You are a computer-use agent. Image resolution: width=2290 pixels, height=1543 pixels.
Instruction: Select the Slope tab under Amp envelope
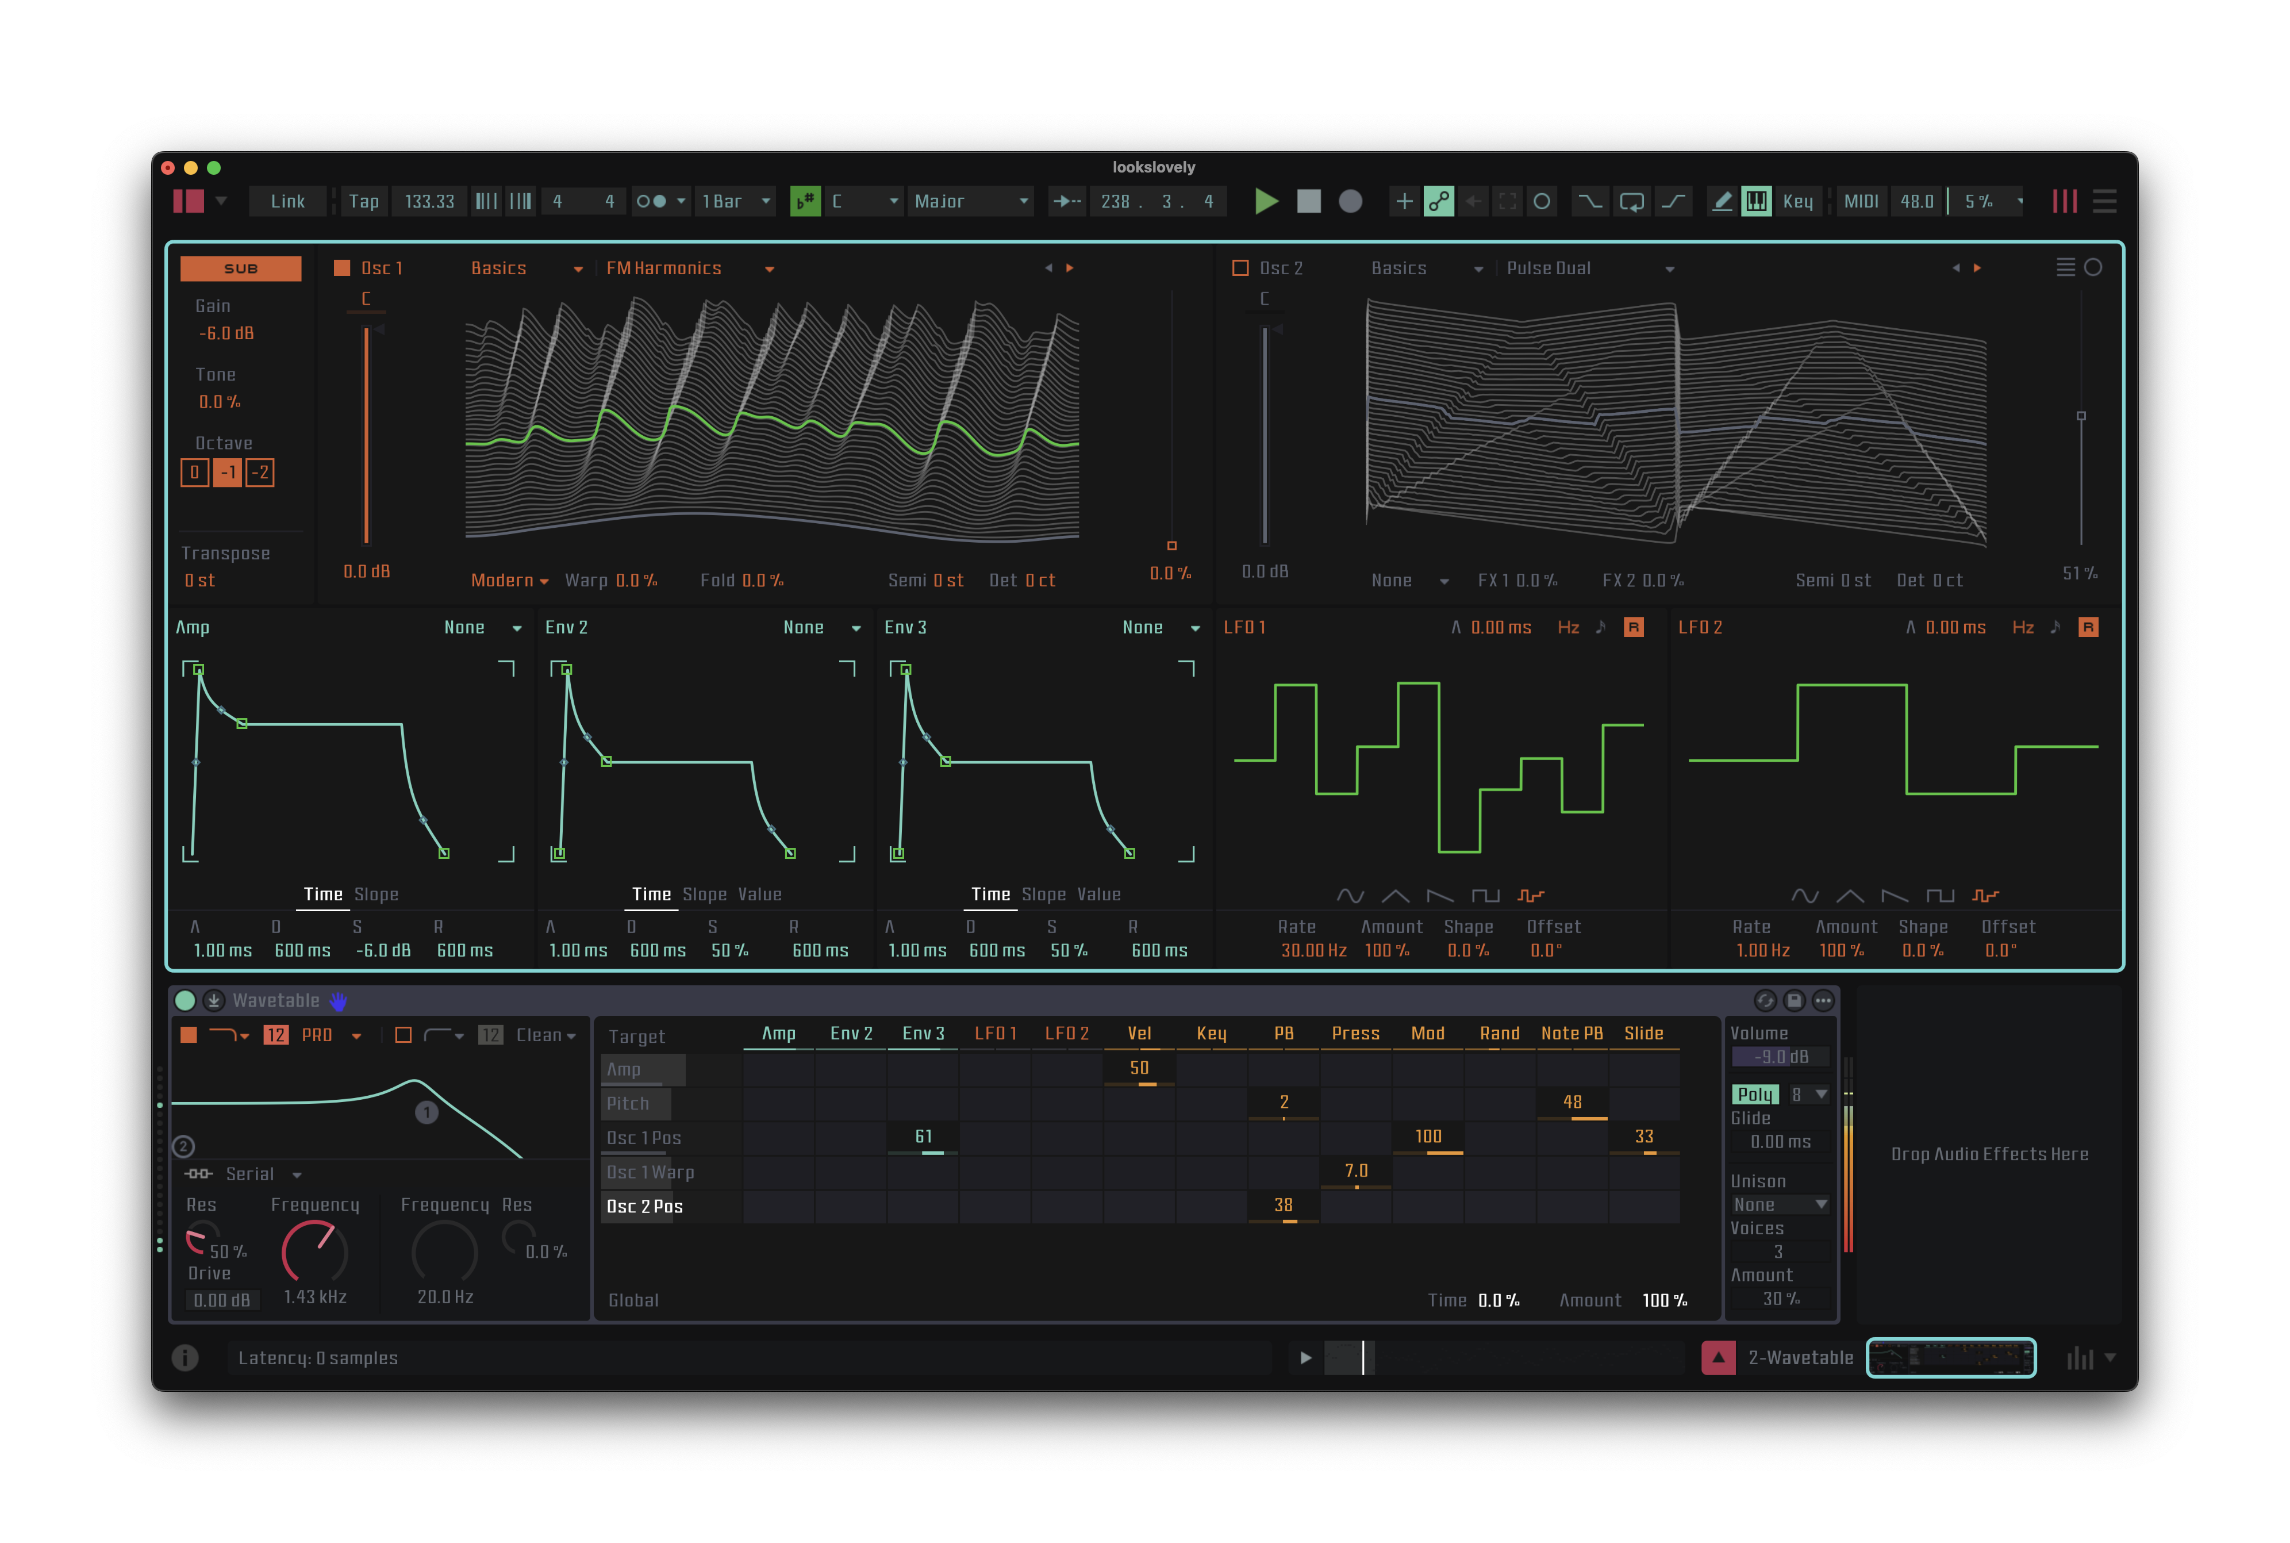376,895
